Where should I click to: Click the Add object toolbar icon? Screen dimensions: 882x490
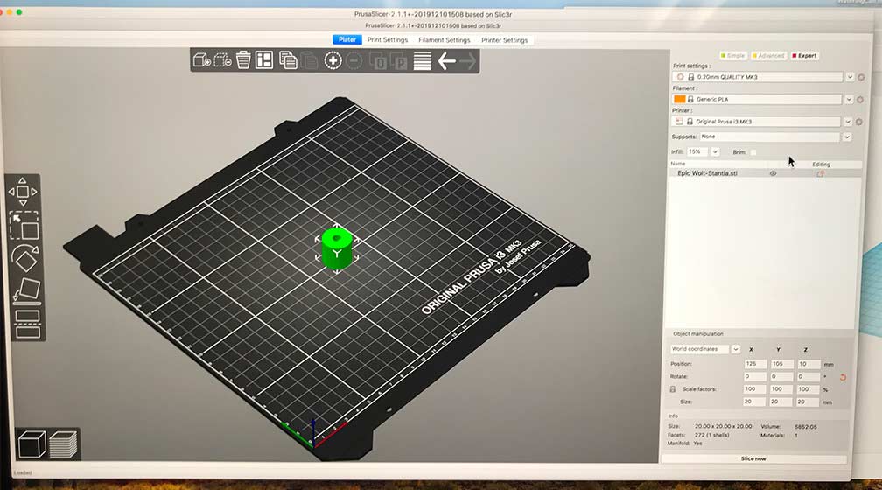[201, 59]
